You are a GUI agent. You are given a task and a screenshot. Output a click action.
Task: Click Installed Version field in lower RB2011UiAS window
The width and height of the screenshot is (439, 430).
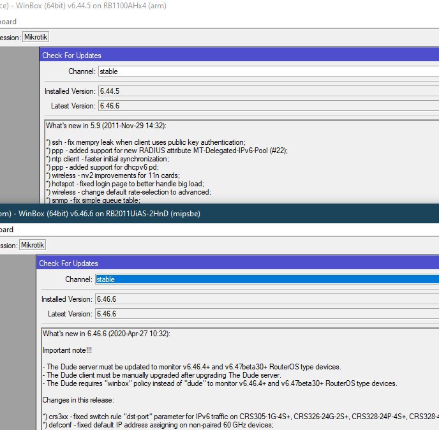[x=267, y=299]
